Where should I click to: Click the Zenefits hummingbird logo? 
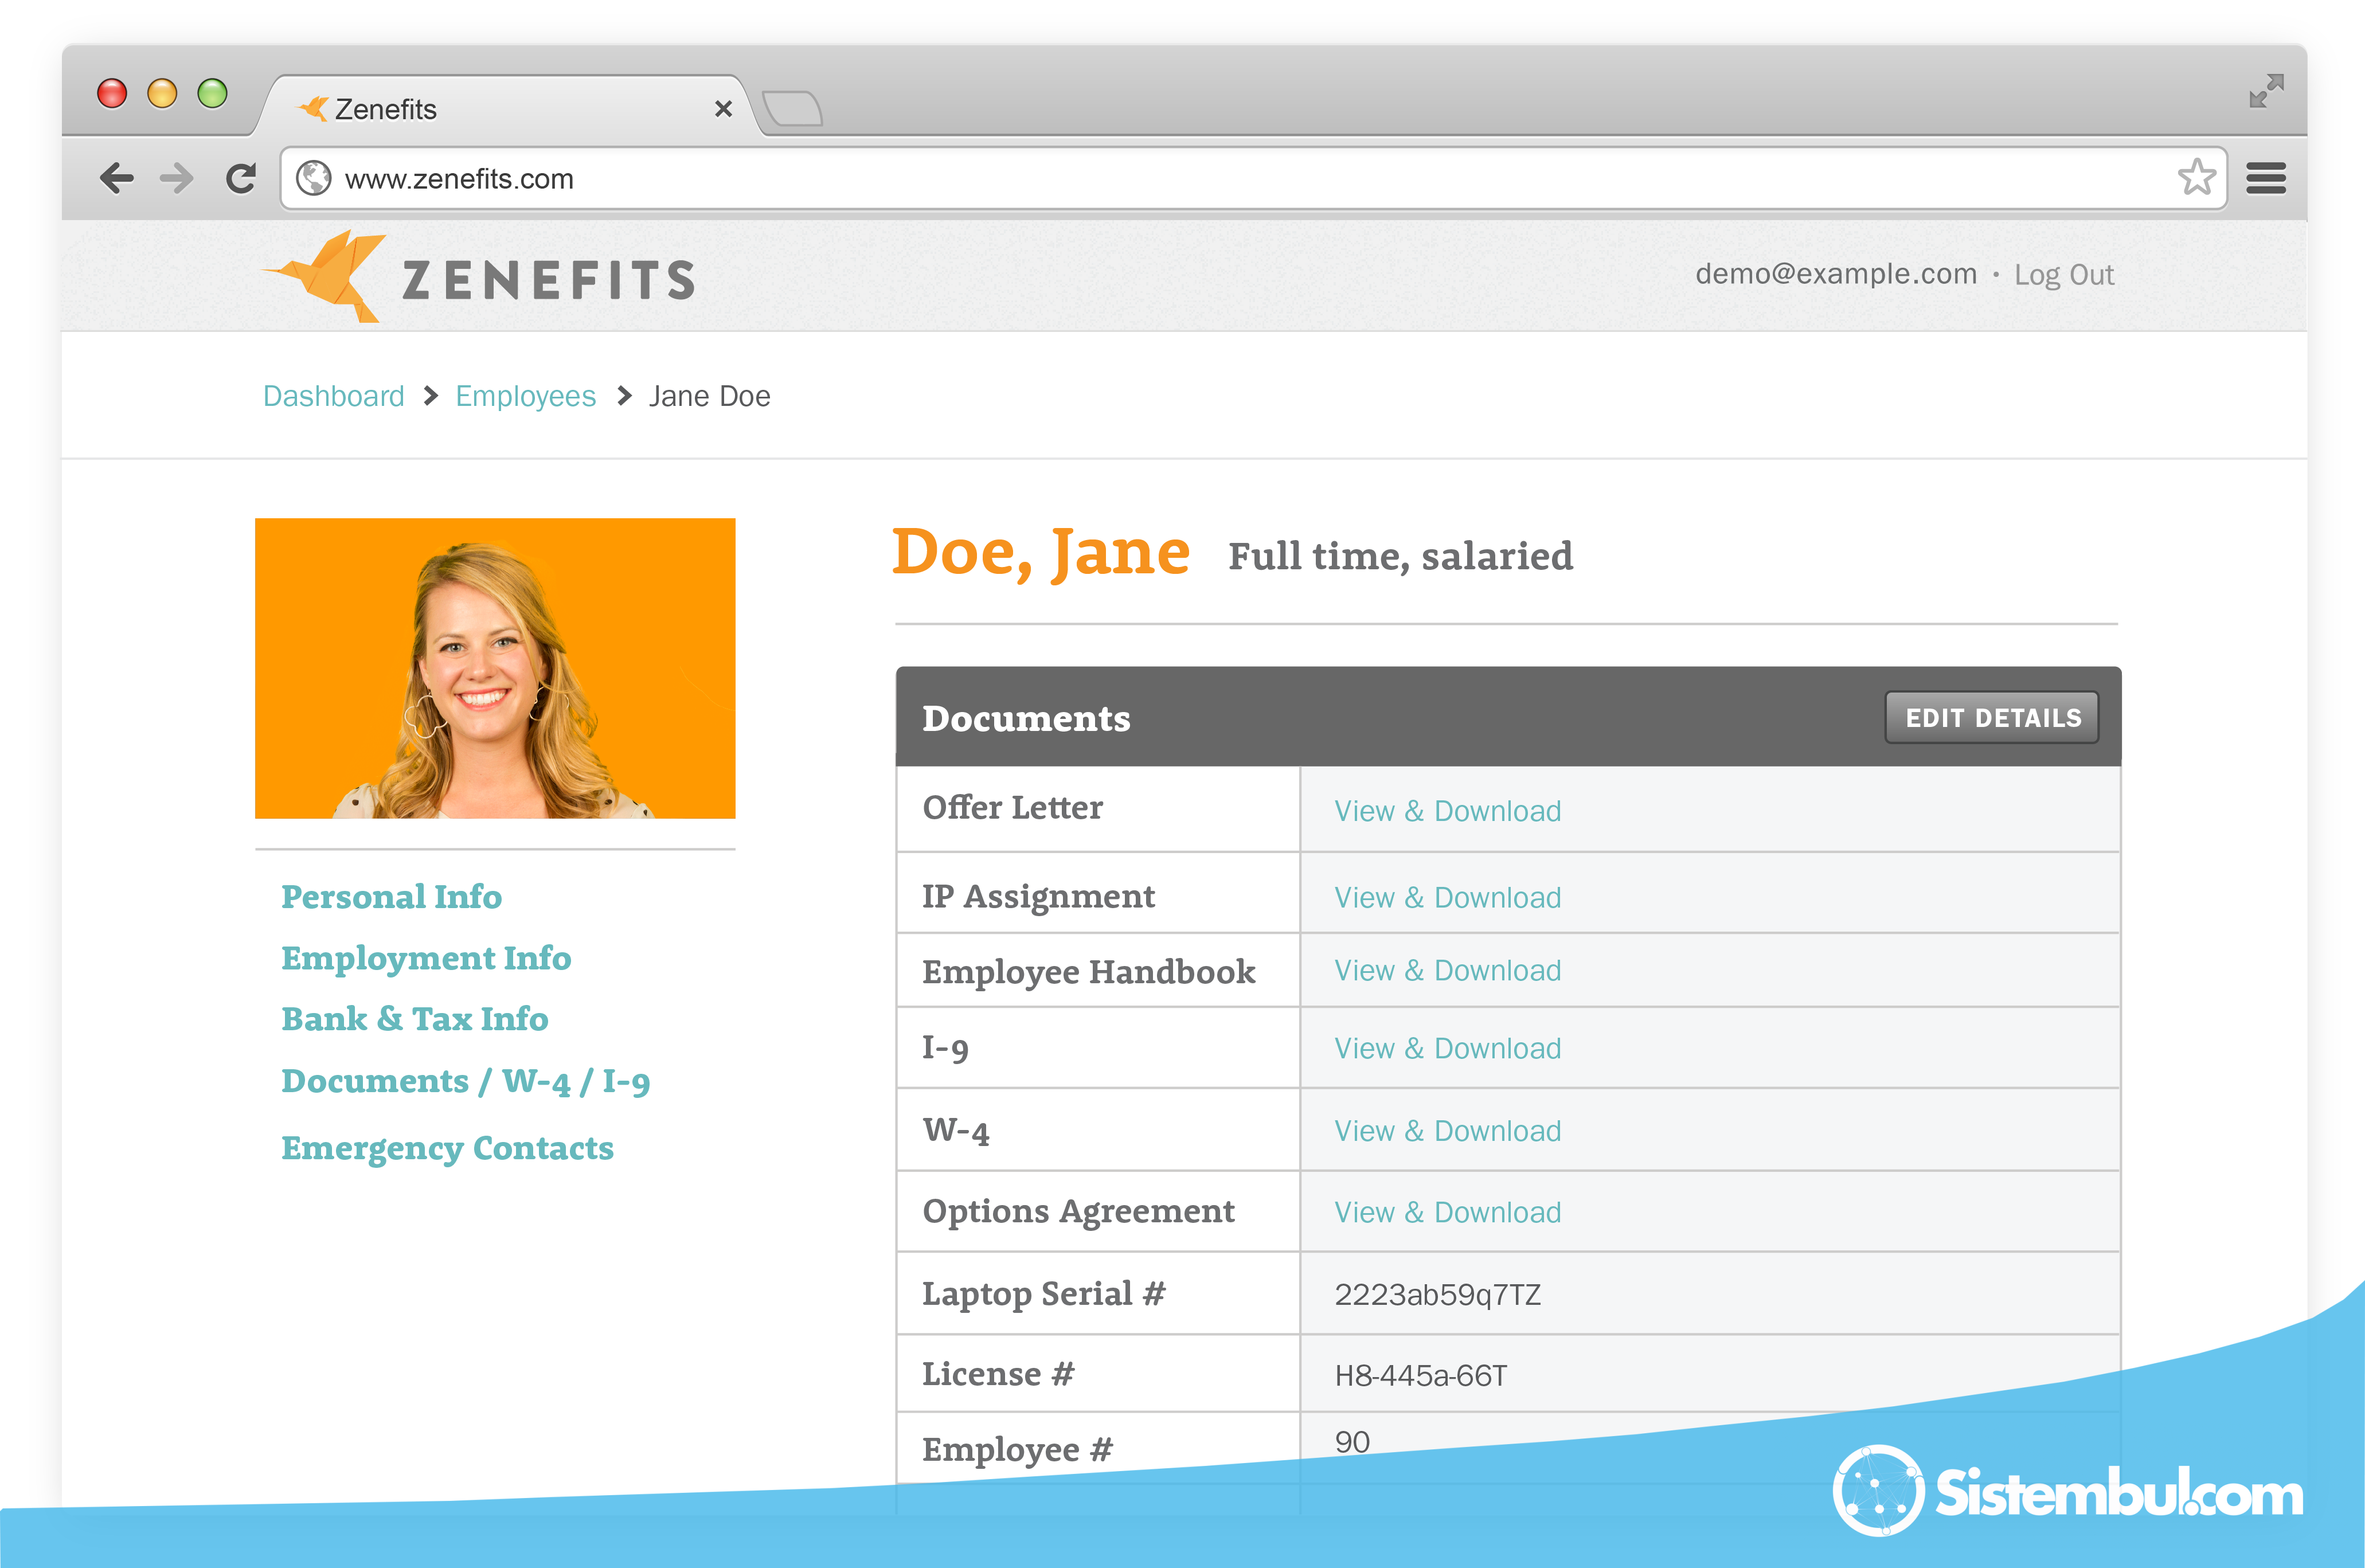pos(325,276)
